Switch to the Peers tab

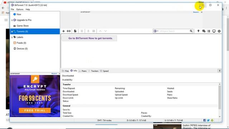(83, 71)
